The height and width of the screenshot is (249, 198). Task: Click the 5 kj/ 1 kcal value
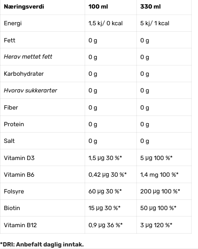tap(155, 24)
